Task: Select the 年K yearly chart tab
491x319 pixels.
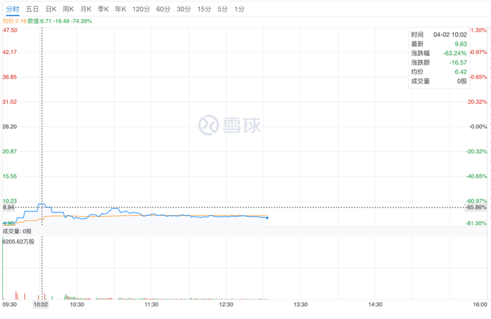Action: tap(121, 9)
